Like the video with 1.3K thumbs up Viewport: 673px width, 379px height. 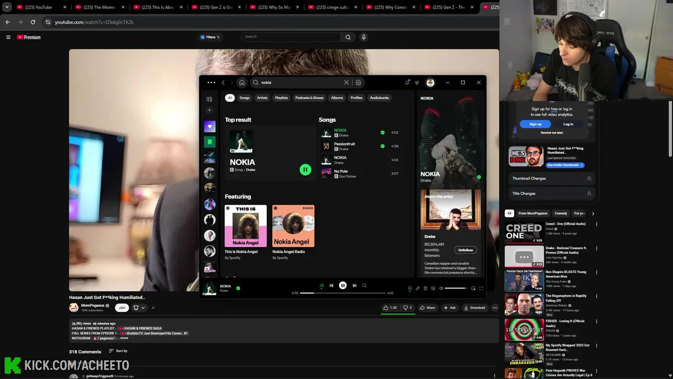(x=390, y=307)
